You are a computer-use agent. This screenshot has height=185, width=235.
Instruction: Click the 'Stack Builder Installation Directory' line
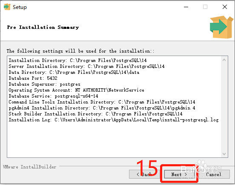tap(95, 114)
